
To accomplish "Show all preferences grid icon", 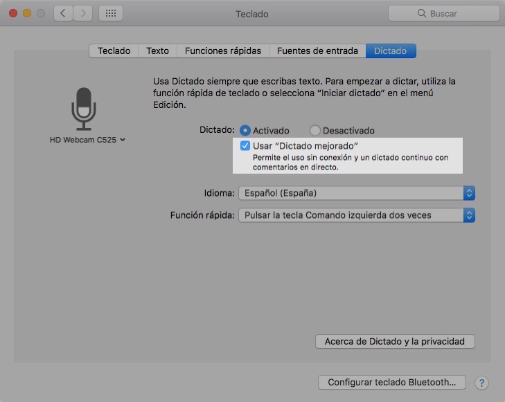I will [110, 13].
